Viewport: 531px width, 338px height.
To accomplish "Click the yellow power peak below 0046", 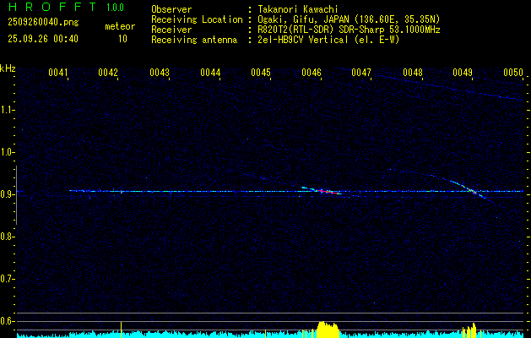I will tap(326, 329).
